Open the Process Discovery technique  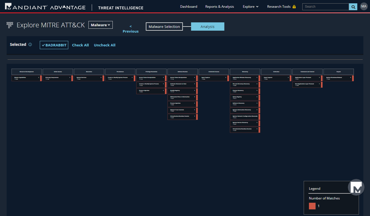245,91
